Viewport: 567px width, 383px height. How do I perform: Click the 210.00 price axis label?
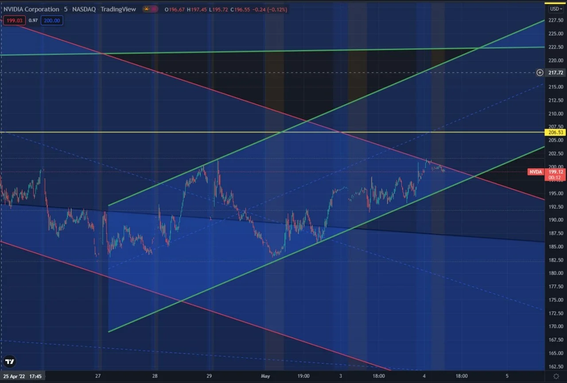click(555, 113)
